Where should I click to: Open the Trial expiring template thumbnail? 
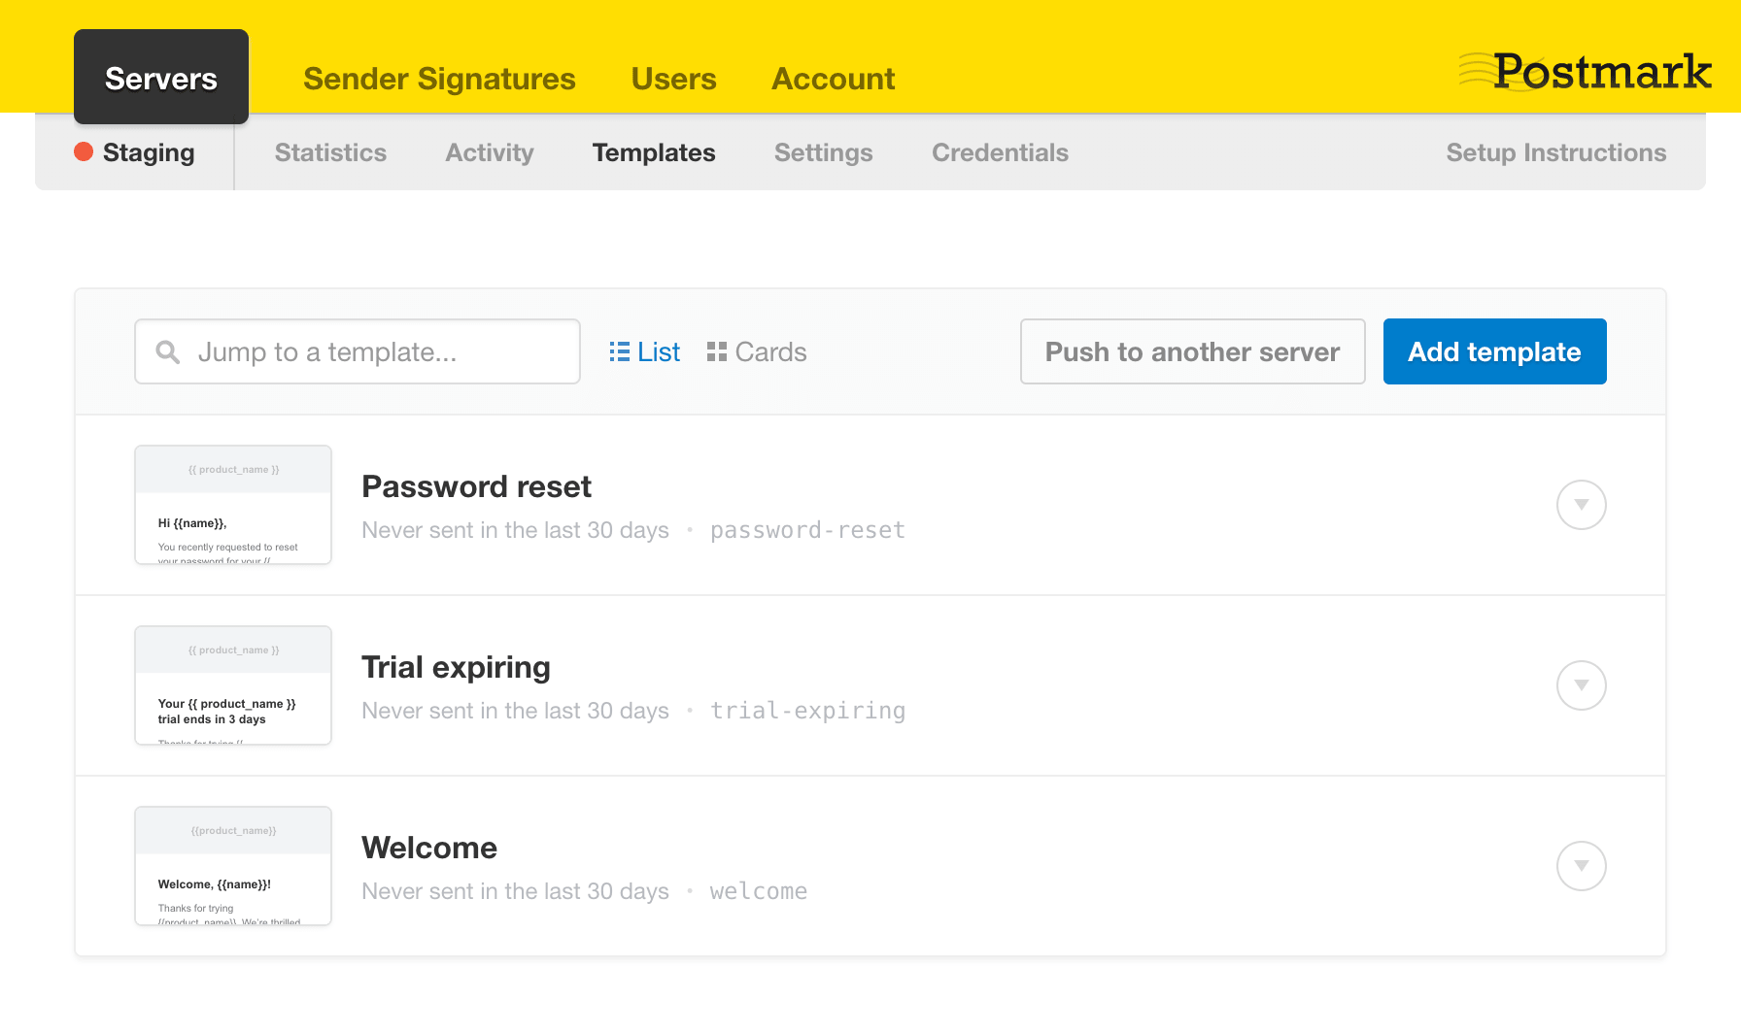tap(232, 684)
